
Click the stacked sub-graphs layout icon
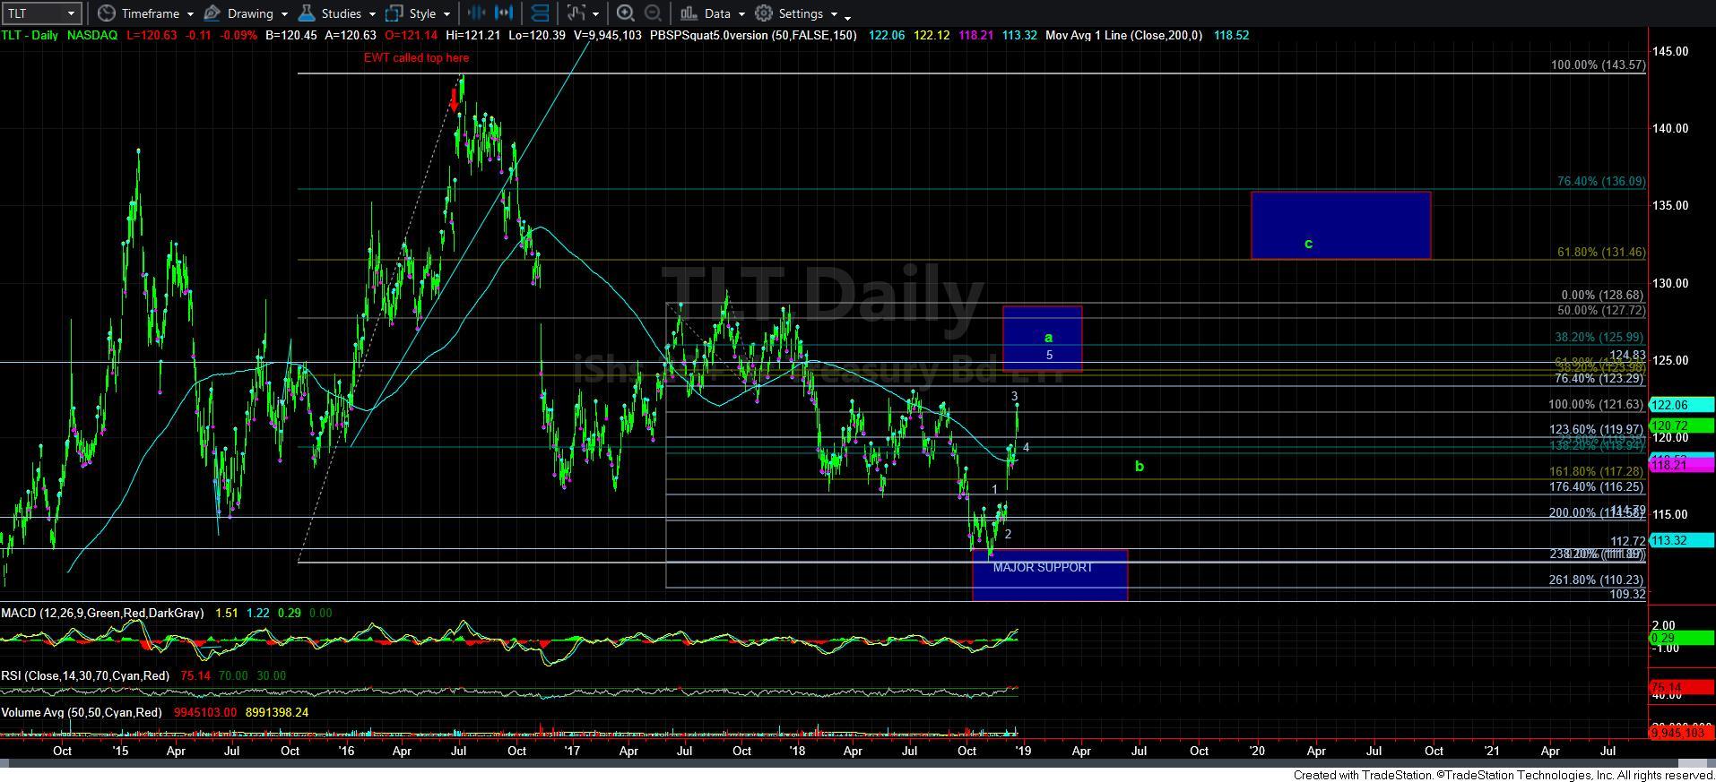tap(540, 13)
